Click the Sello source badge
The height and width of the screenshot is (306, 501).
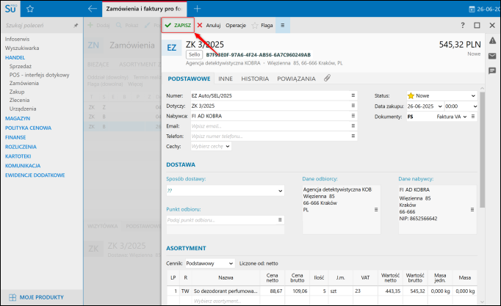pos(194,54)
